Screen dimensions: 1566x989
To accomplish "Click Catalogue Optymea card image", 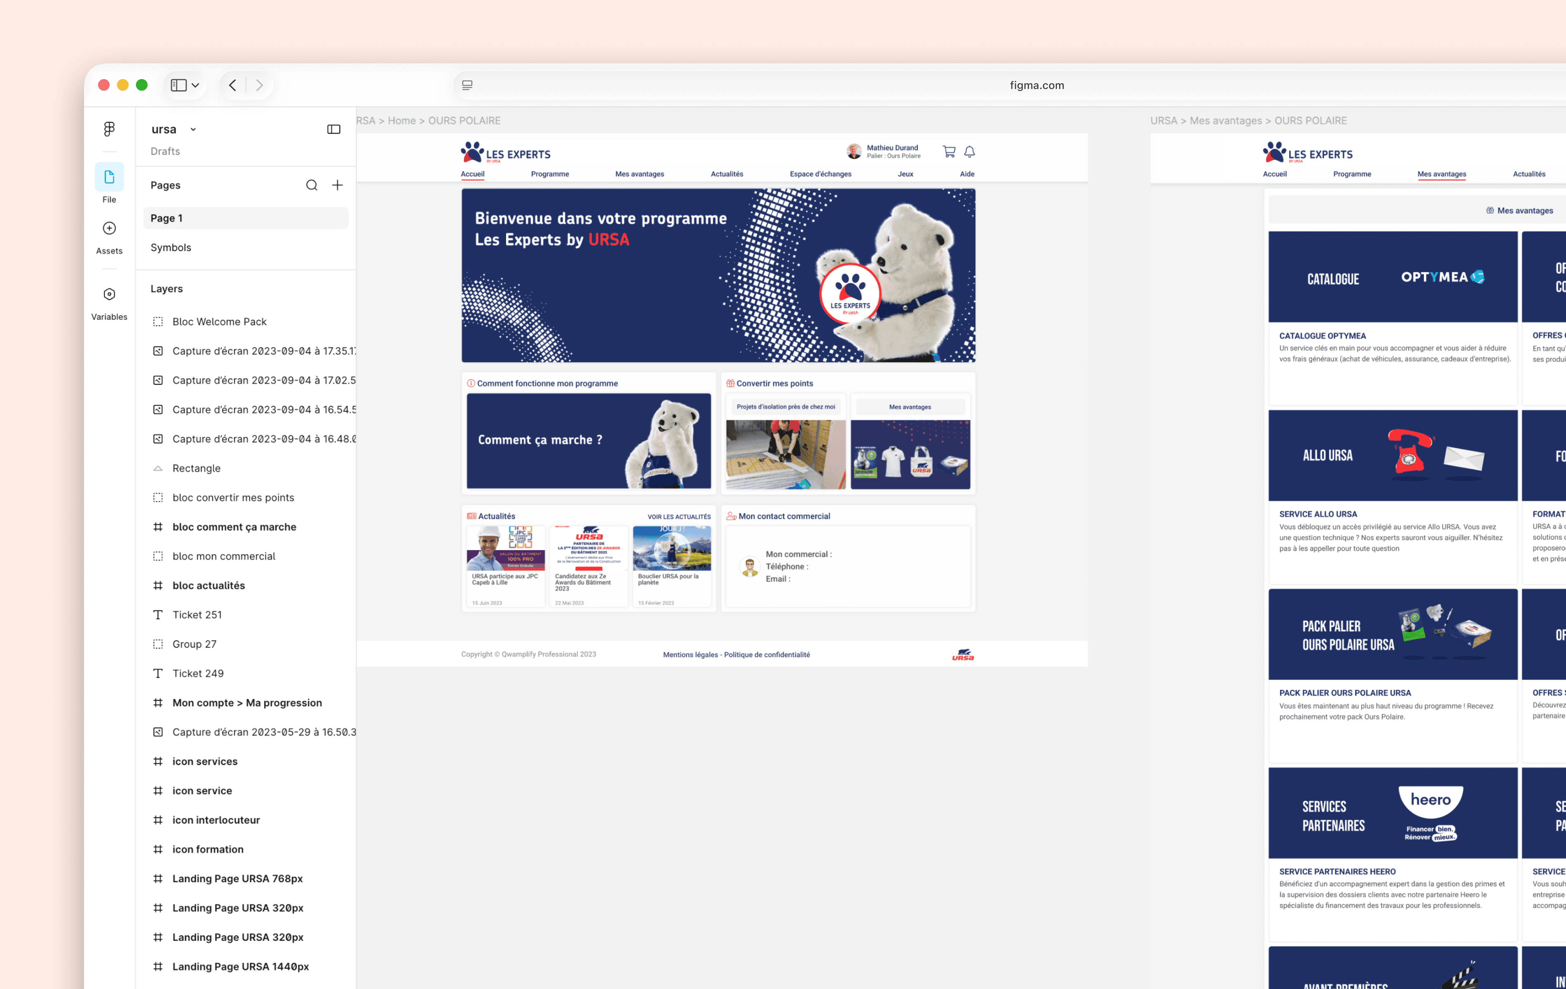I will point(1393,277).
